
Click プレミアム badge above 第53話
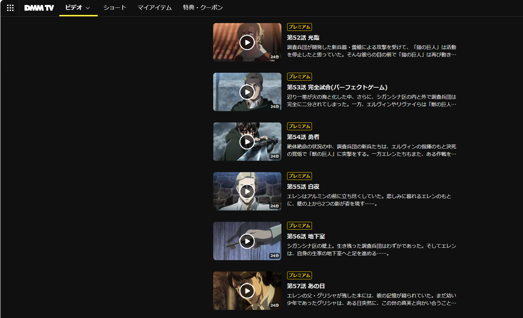point(300,77)
